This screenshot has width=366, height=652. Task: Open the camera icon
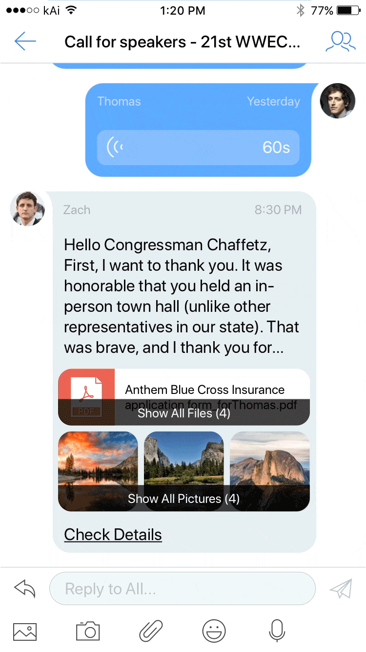point(88,631)
